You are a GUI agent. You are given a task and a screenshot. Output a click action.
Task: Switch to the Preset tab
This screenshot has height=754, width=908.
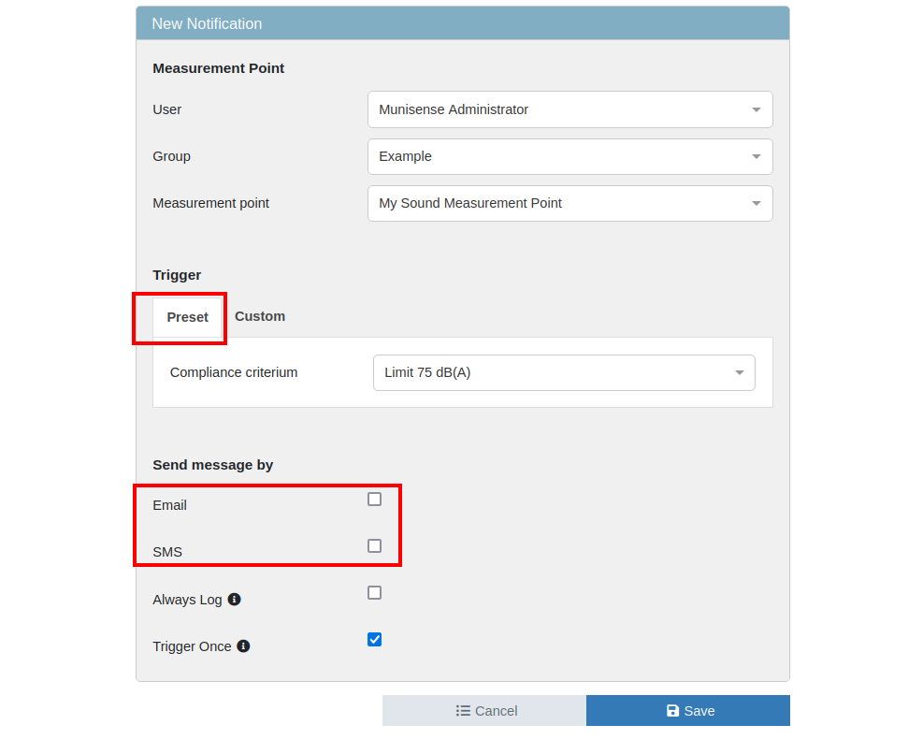tap(187, 317)
